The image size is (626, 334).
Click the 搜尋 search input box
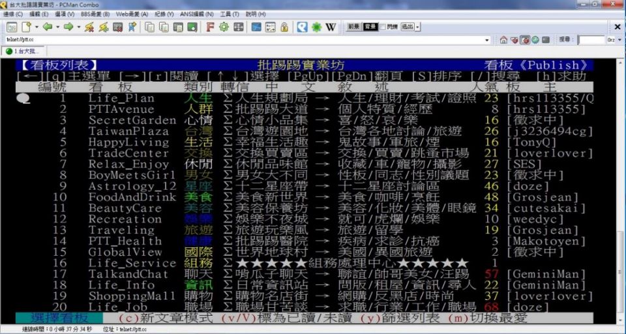591,40
